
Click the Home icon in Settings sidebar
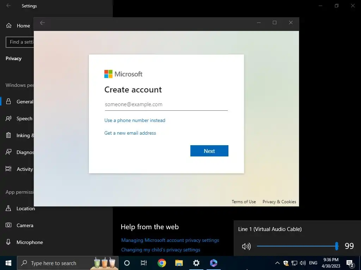pyautogui.click(x=9, y=25)
